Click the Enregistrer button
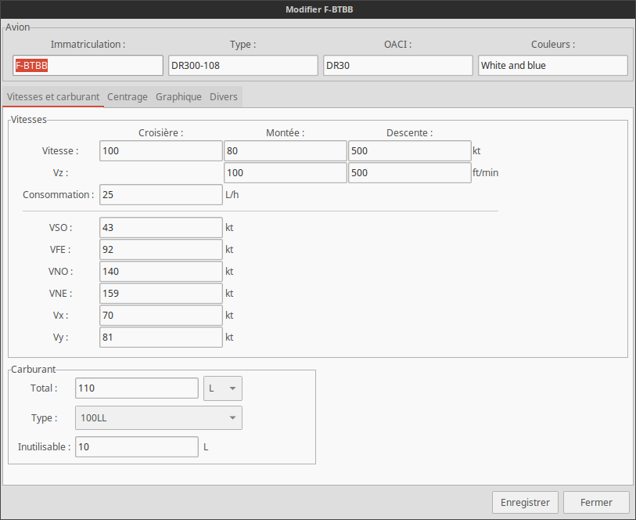Screen dimensions: 636x520 click(x=525, y=503)
